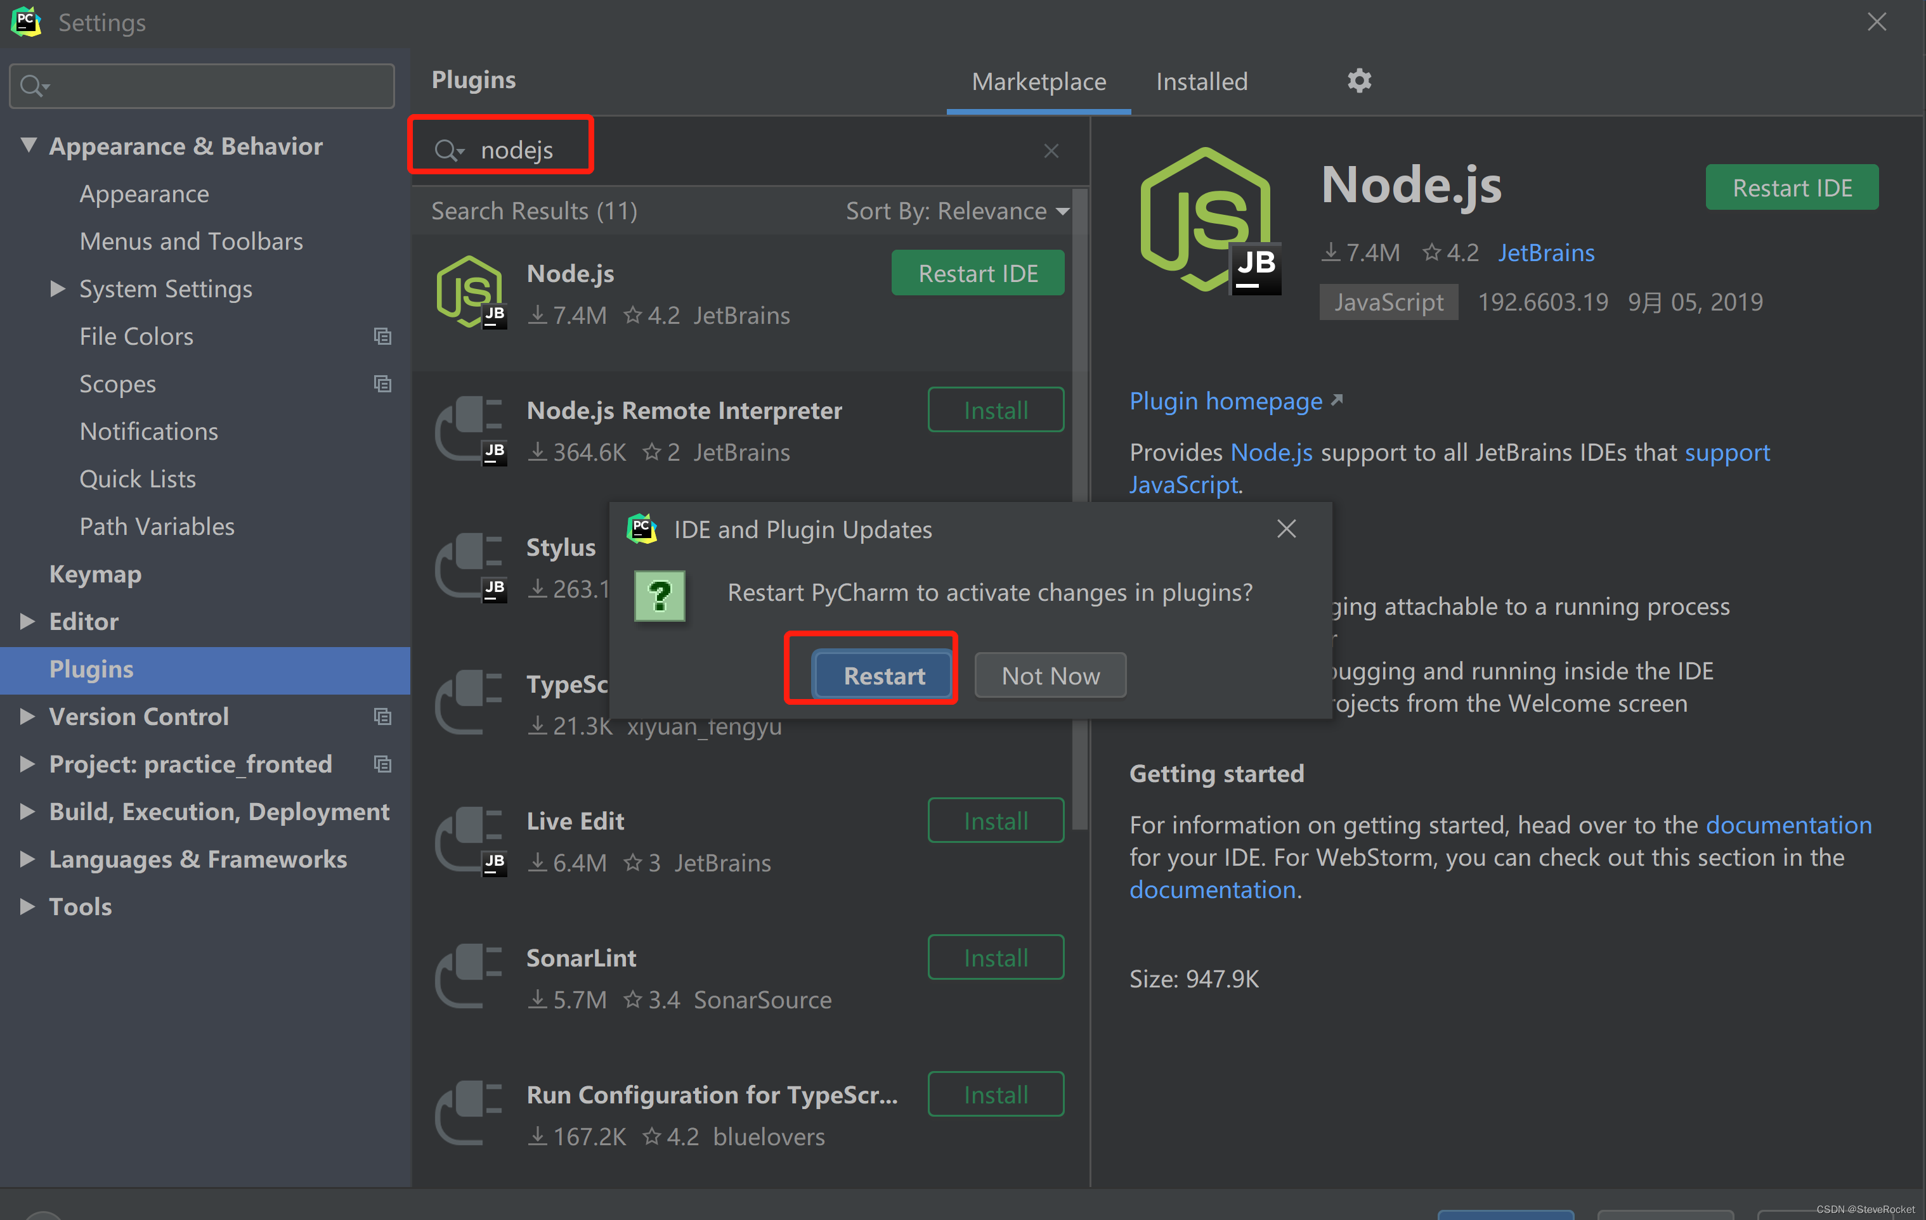Click the Not Now button
Viewport: 1926px width, 1220px height.
[1050, 676]
